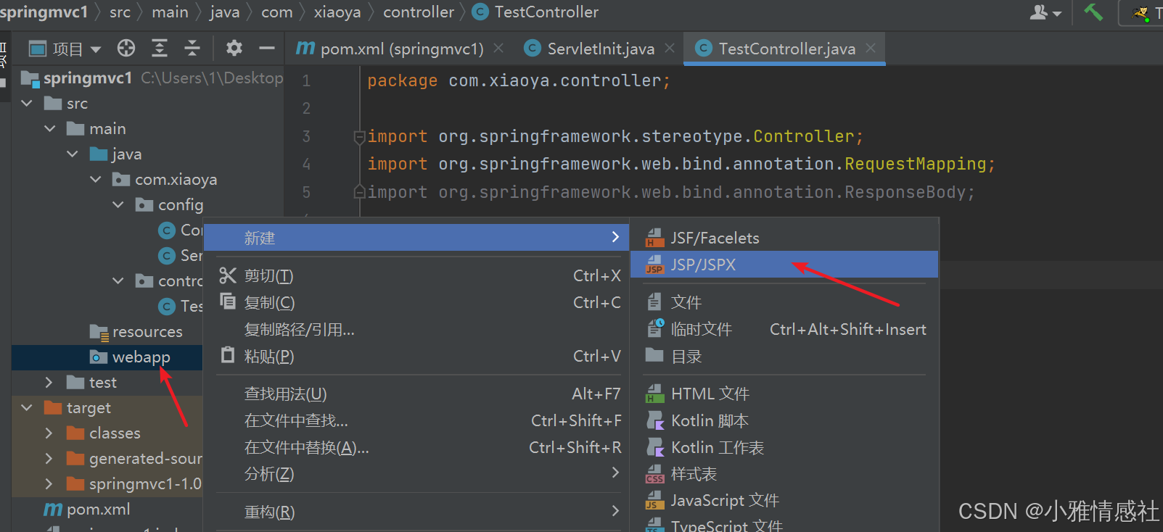Collapse the target folder arrow
Viewport: 1163px width, 532px height.
pyautogui.click(x=27, y=408)
